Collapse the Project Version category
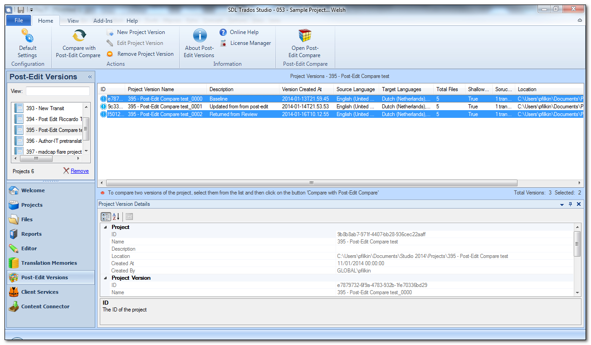 [x=106, y=278]
